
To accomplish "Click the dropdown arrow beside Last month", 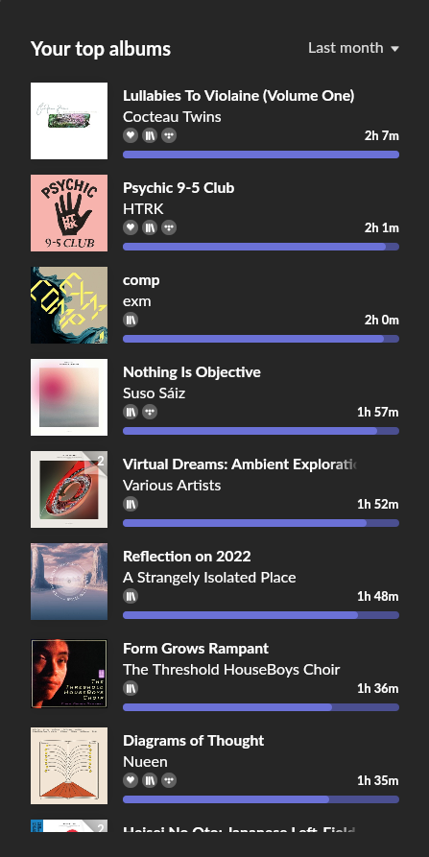I will tap(394, 49).
